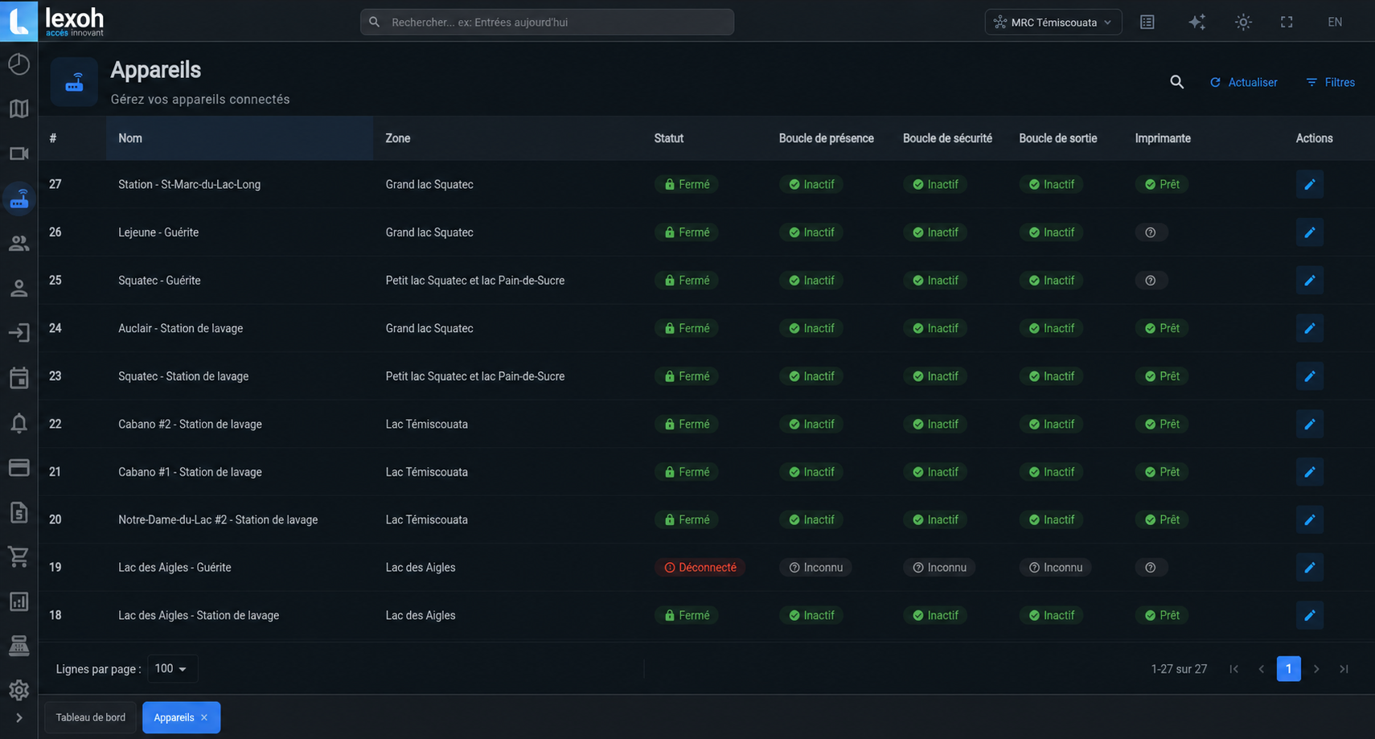This screenshot has height=739, width=1375.
Task: Open the MRC Témiscouata organization dropdown
Action: tap(1053, 23)
